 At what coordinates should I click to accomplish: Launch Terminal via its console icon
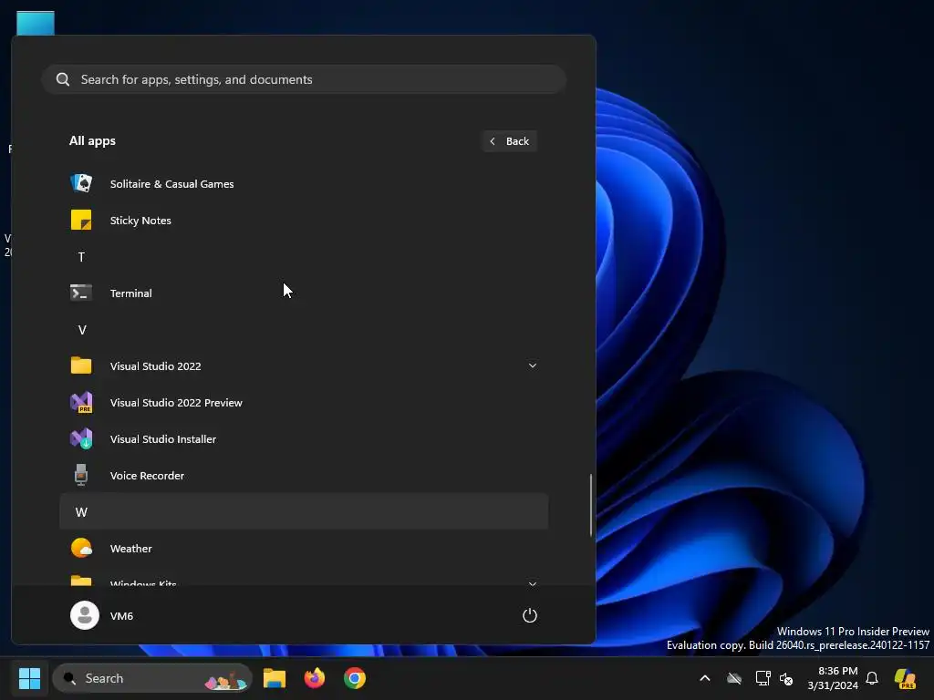81,293
